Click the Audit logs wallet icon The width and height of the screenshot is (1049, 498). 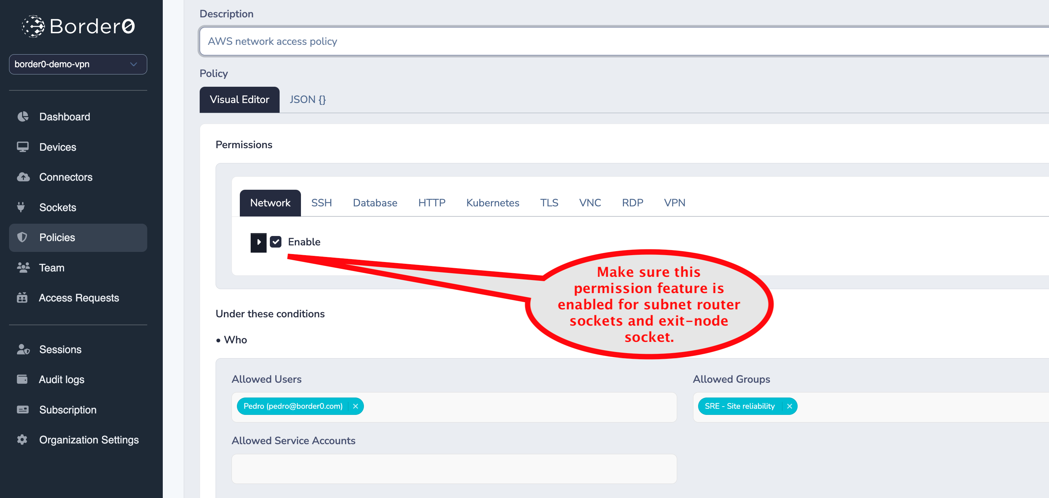click(x=22, y=379)
